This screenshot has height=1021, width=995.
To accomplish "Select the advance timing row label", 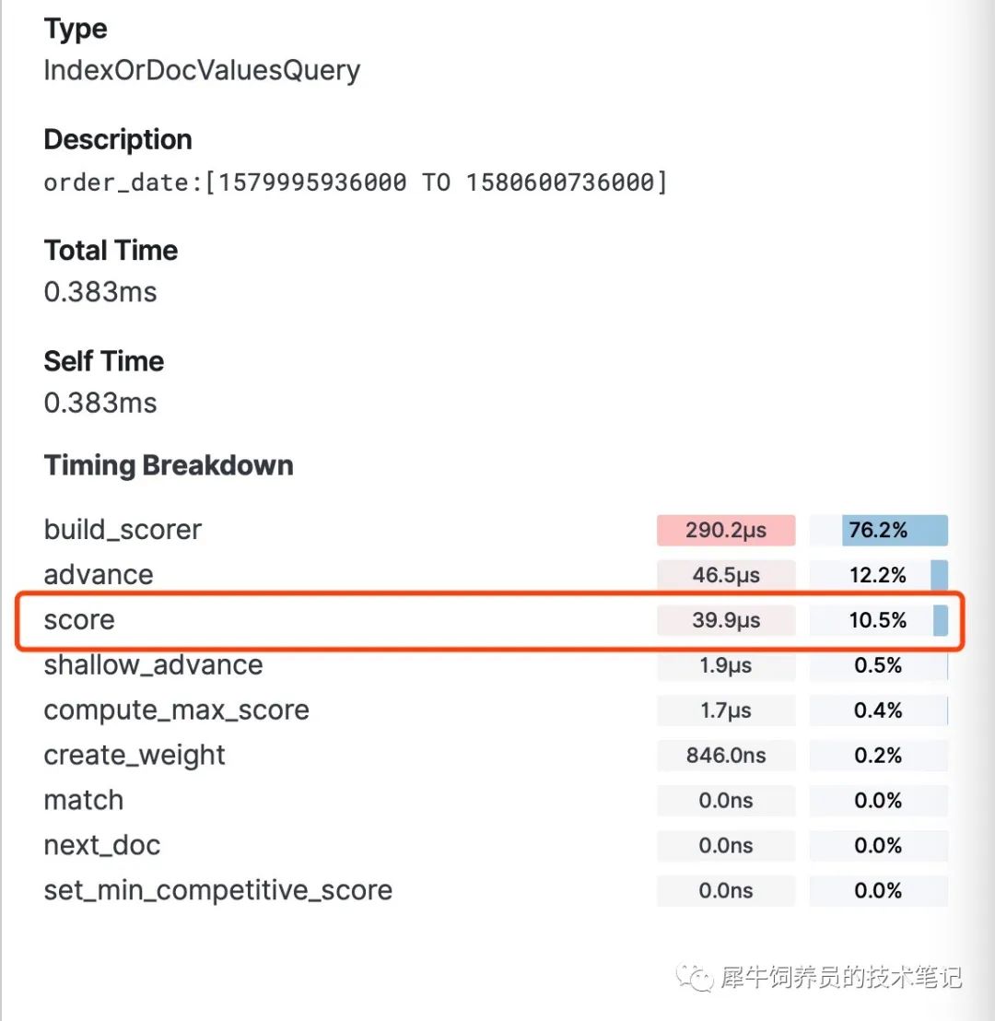I will [x=99, y=575].
